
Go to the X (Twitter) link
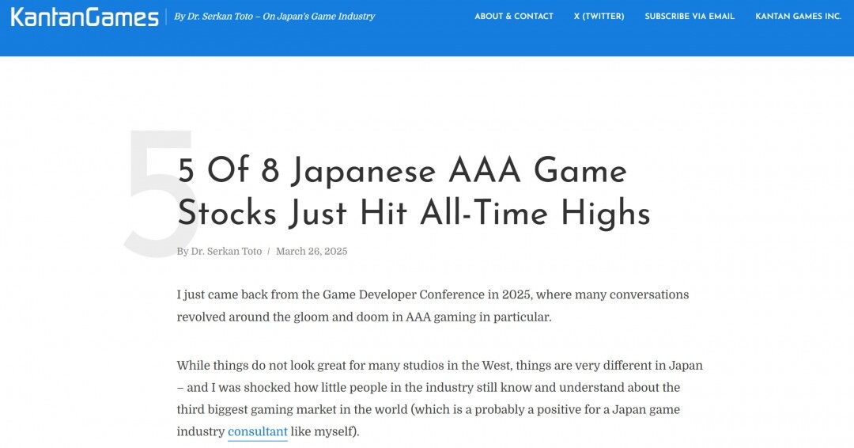tap(599, 17)
